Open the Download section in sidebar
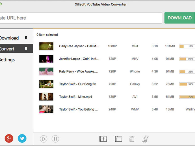 [16, 38]
